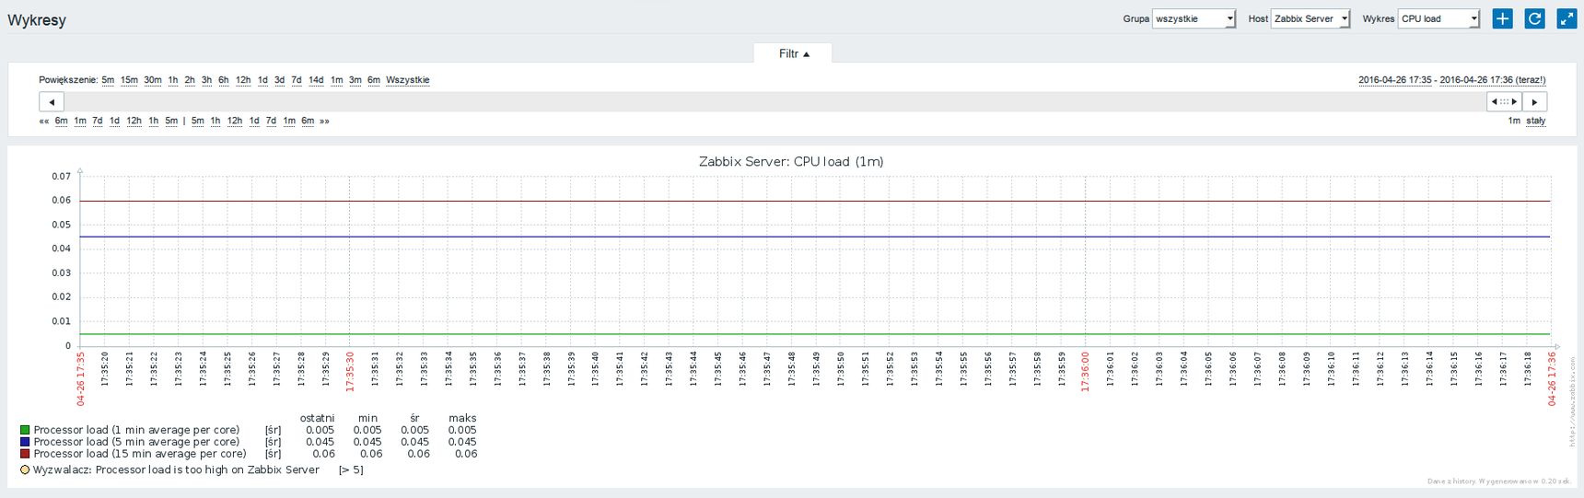Zoom to 15m period

coord(129,80)
